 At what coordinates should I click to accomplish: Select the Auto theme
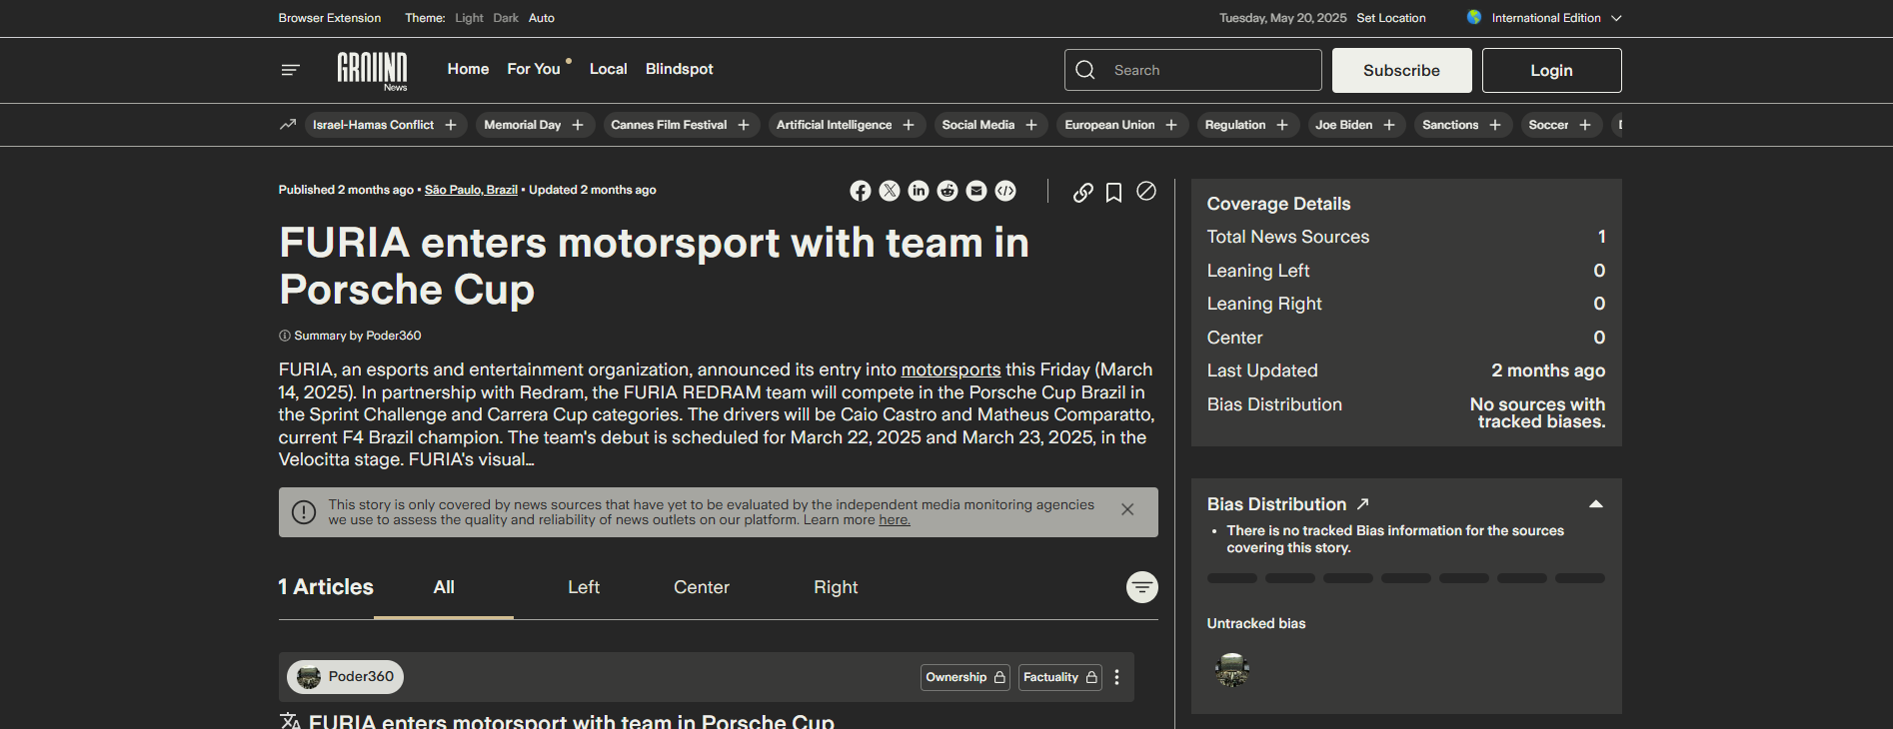[x=542, y=18]
